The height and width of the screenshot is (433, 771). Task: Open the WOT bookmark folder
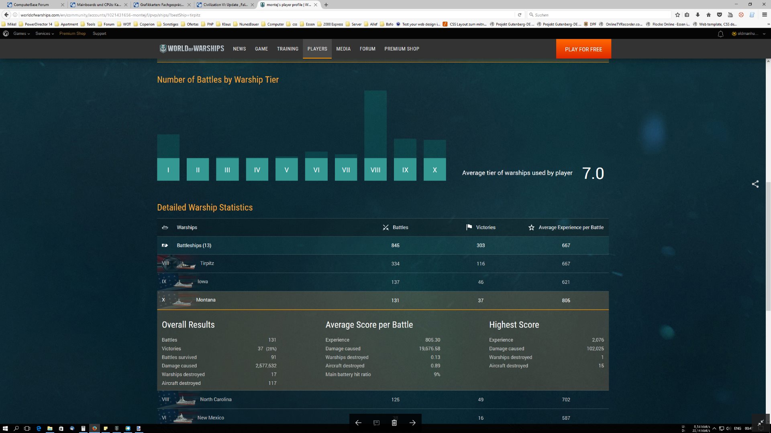pyautogui.click(x=124, y=24)
